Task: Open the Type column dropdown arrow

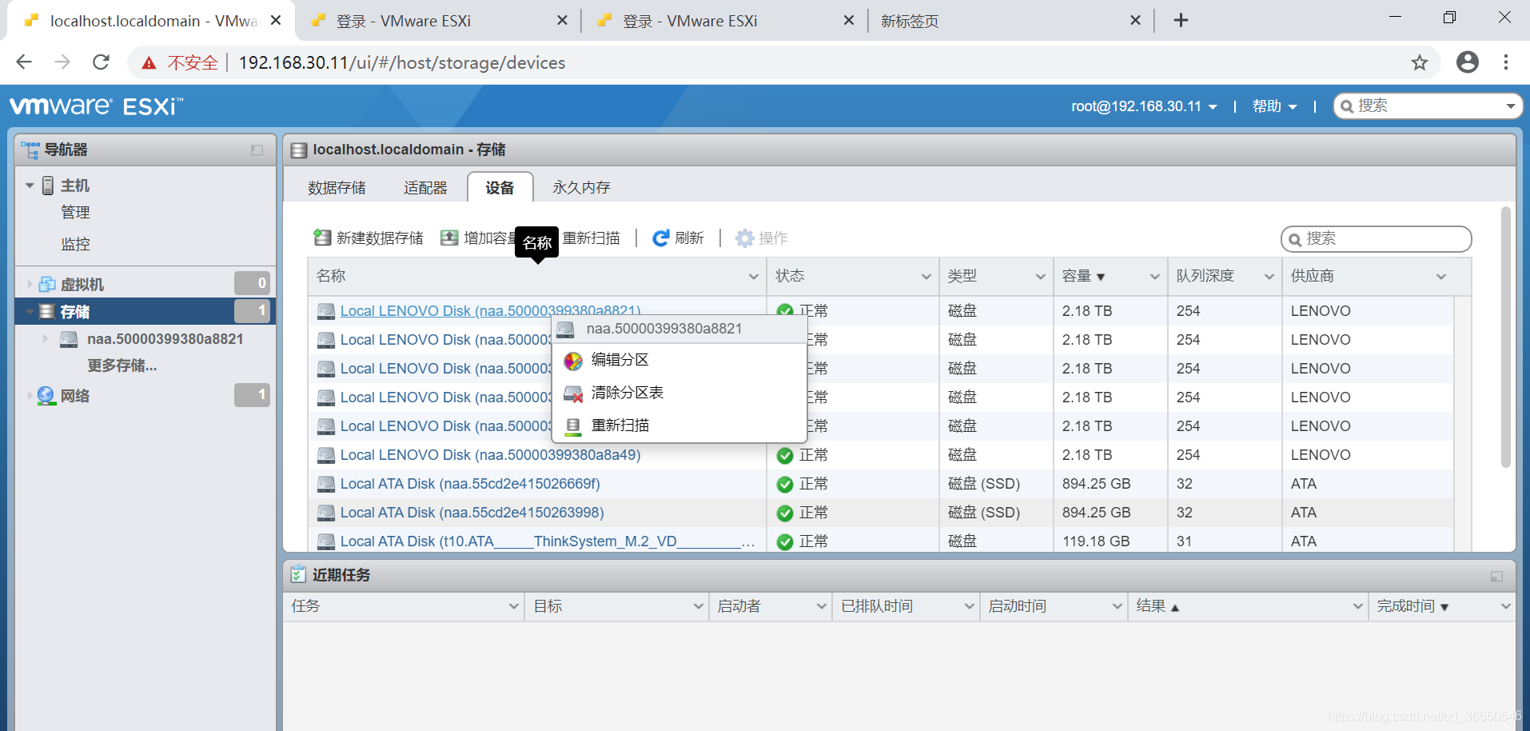Action: tap(1040, 277)
